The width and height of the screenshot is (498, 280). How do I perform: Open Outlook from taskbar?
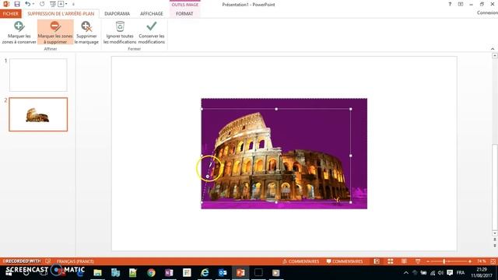click(x=223, y=273)
